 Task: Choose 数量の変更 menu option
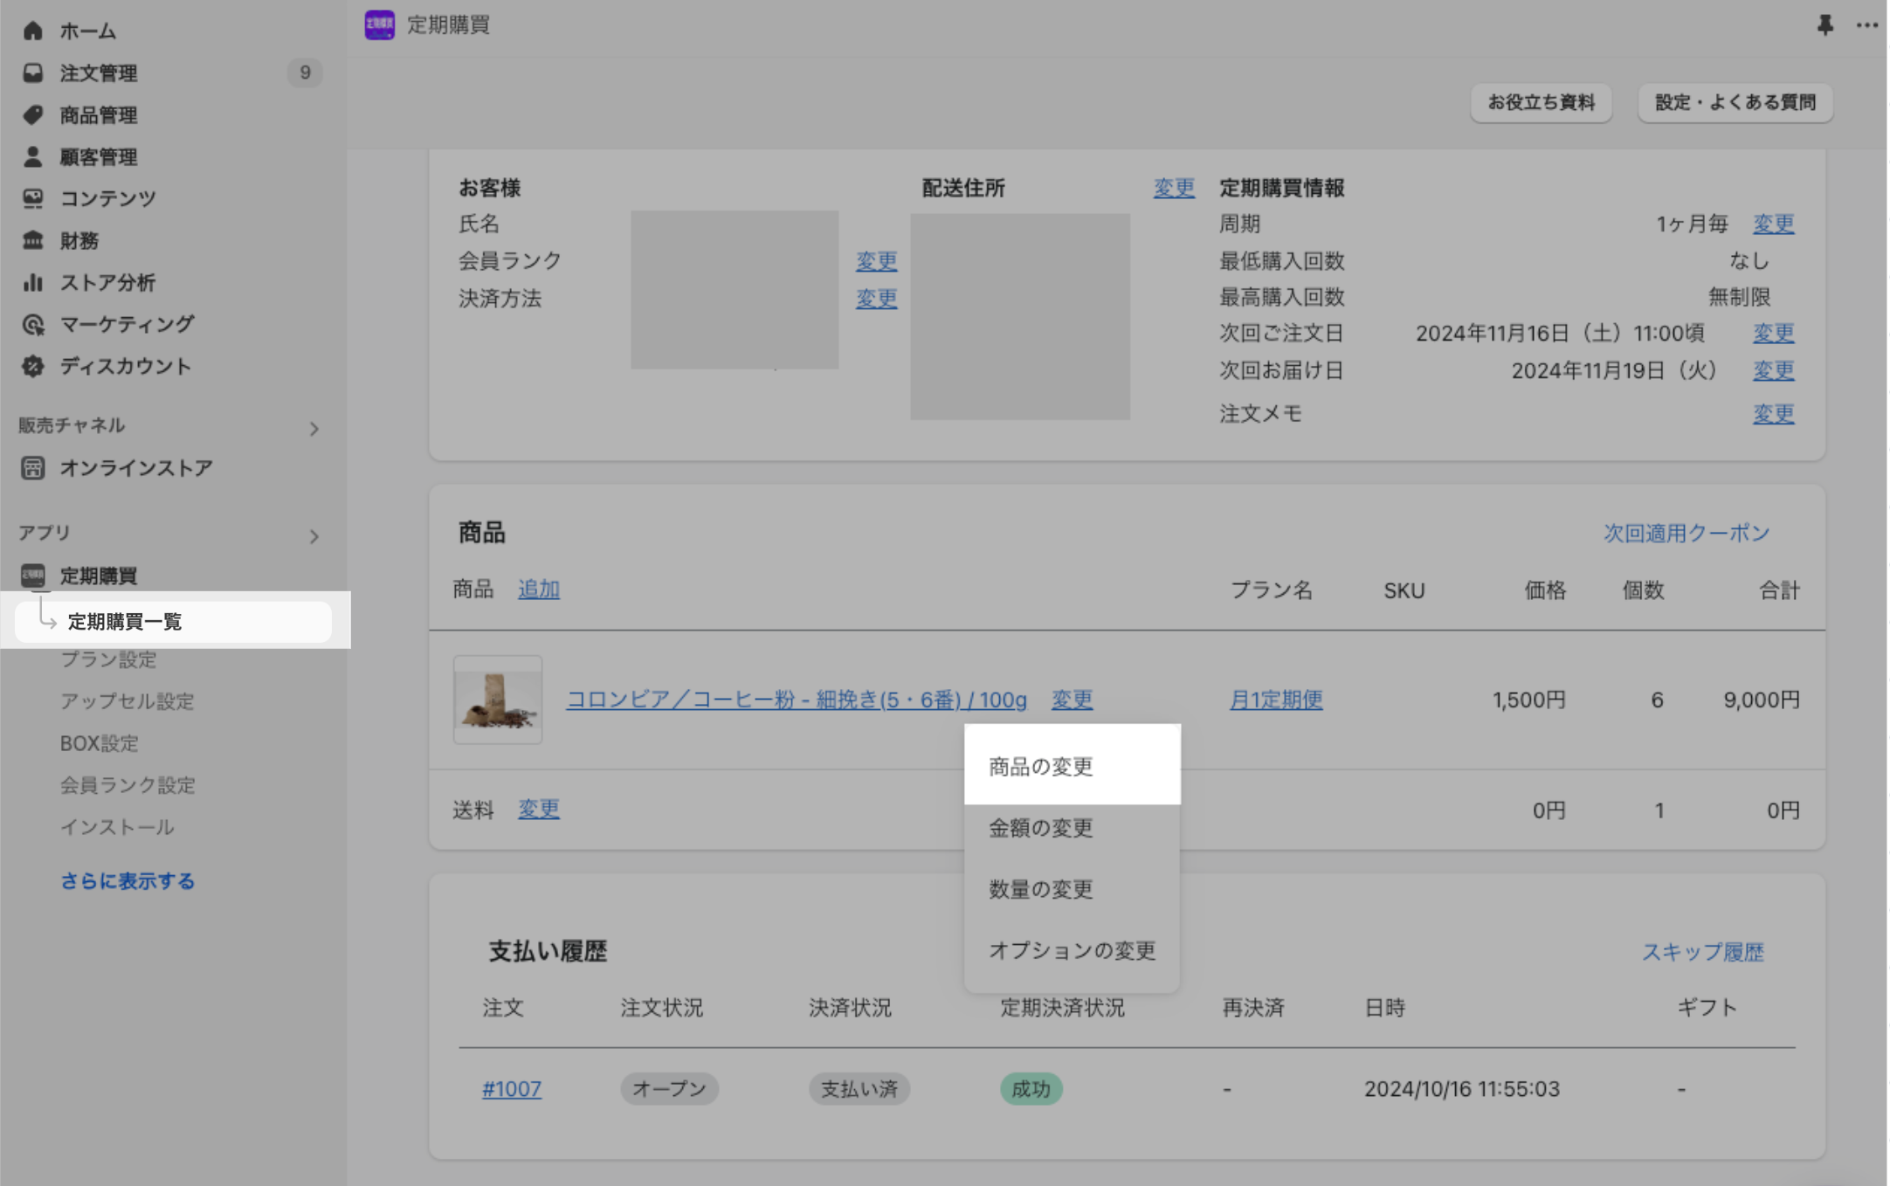[x=1040, y=889]
